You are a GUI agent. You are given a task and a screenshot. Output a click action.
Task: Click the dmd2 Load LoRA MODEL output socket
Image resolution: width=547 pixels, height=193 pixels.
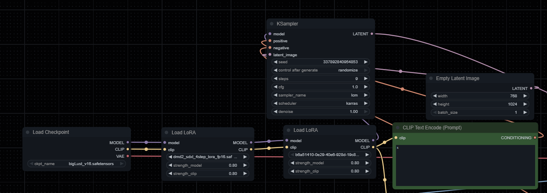[x=251, y=142]
